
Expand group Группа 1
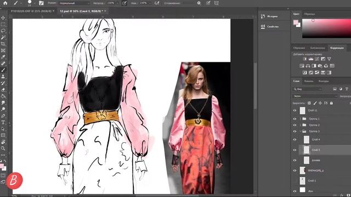tap(301, 119)
